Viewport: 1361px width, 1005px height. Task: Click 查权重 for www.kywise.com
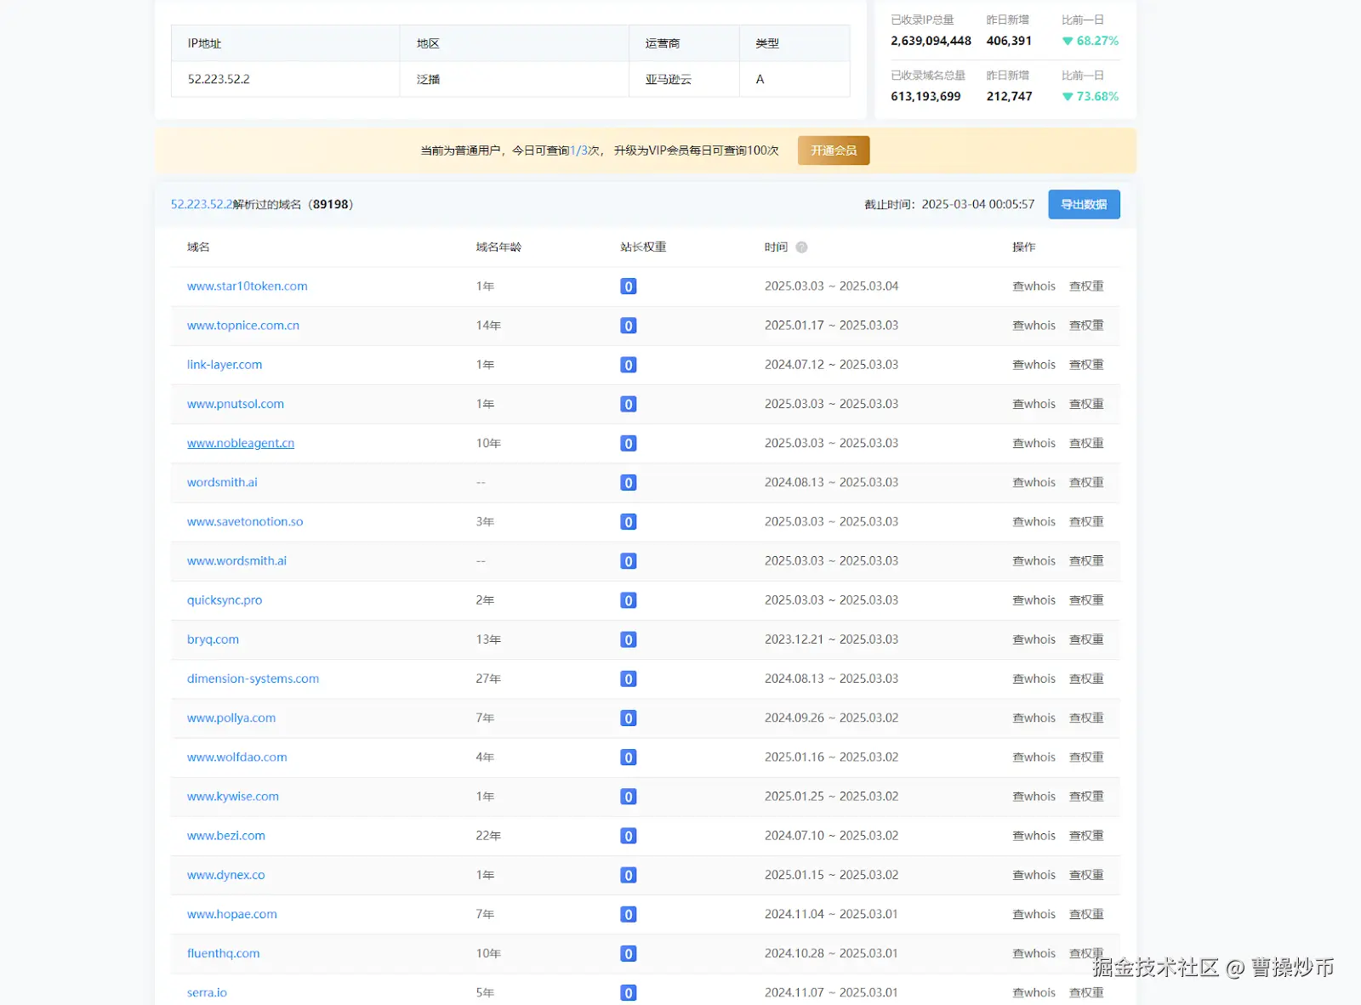1086,797
